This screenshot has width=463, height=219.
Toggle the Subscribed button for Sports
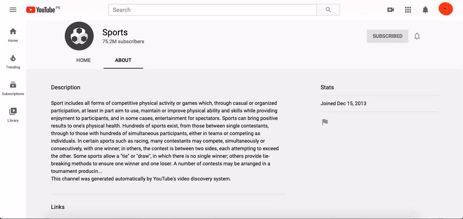tap(387, 36)
